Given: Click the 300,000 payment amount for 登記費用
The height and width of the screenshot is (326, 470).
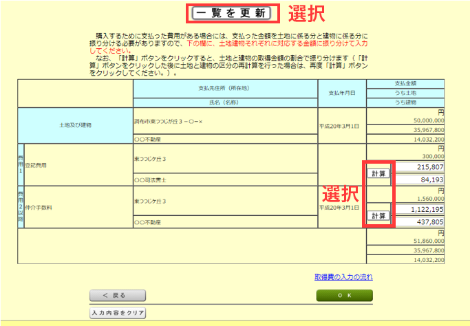Looking at the screenshot, I should pos(429,156).
